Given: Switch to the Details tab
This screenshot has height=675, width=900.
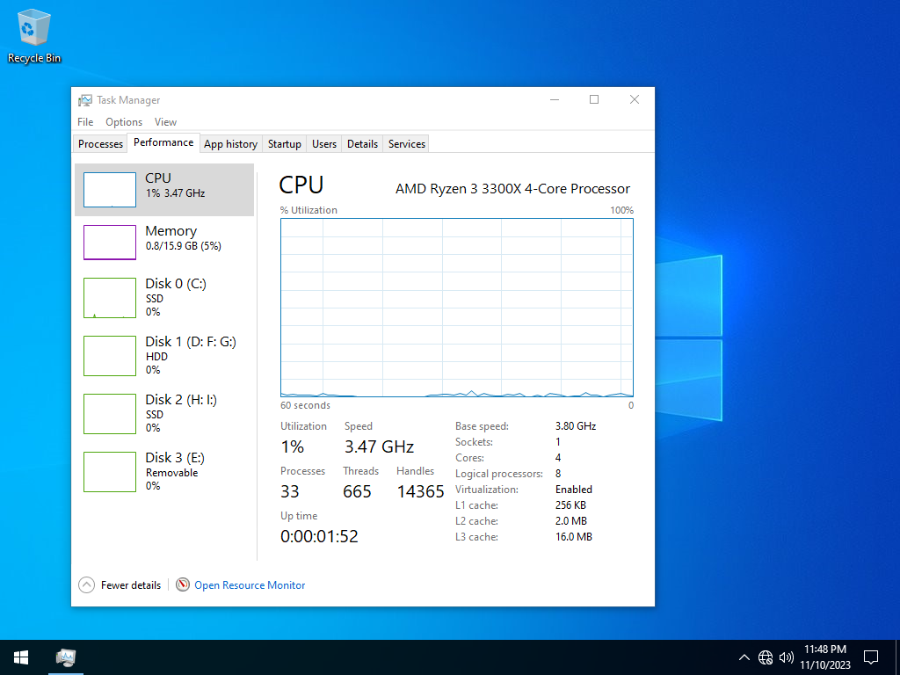Looking at the screenshot, I should 362,144.
